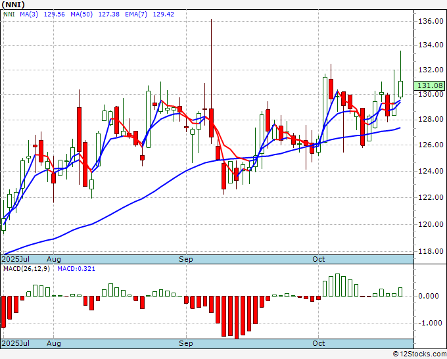Click the (NNI) ticker title

point(13,5)
